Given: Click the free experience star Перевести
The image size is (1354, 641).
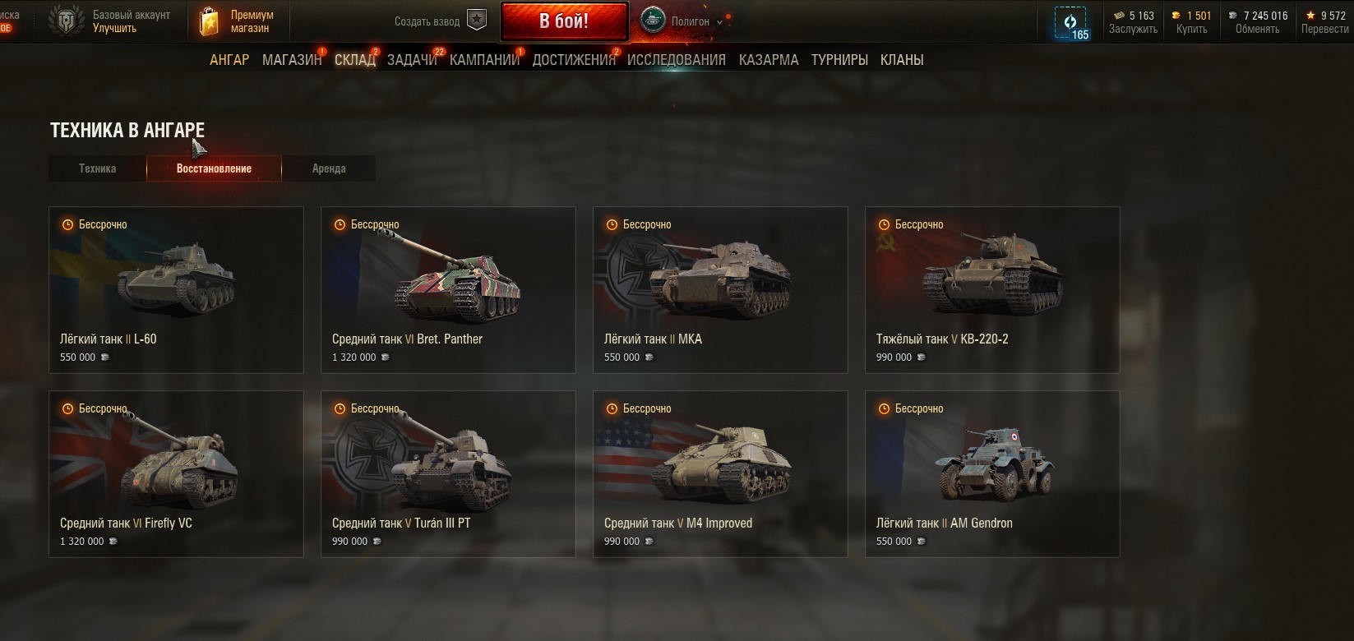Looking at the screenshot, I should point(1310,16).
